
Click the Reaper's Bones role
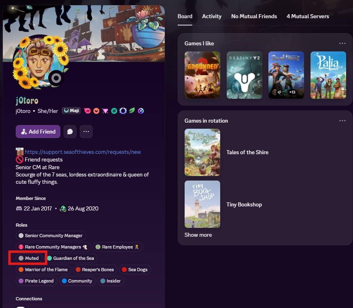click(95, 270)
